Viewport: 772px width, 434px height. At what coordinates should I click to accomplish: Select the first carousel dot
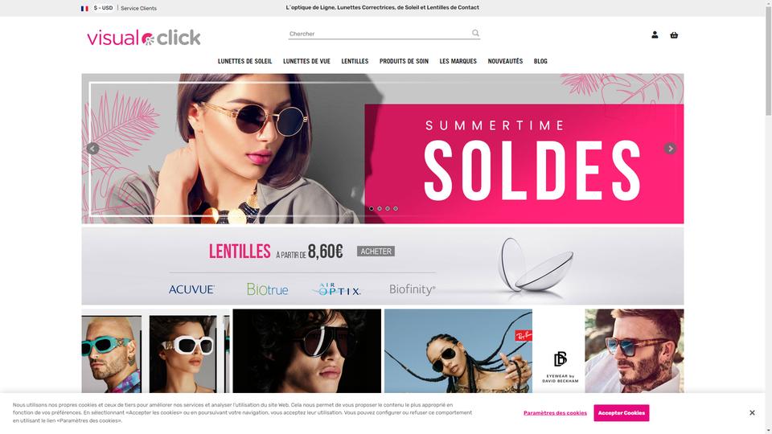[x=372, y=209]
